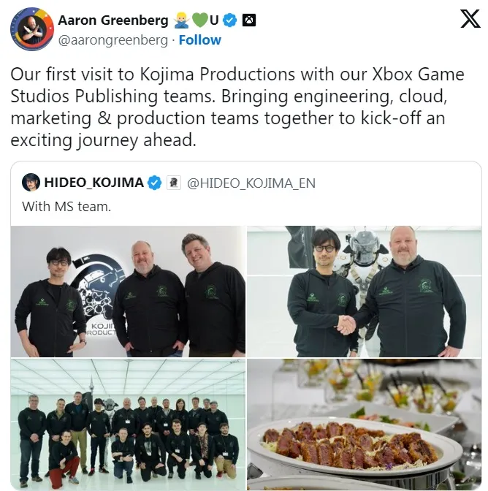Image resolution: width=488 pixels, height=491 pixels.
Task: Open the three men Kojima logo photo
Action: (128, 292)
